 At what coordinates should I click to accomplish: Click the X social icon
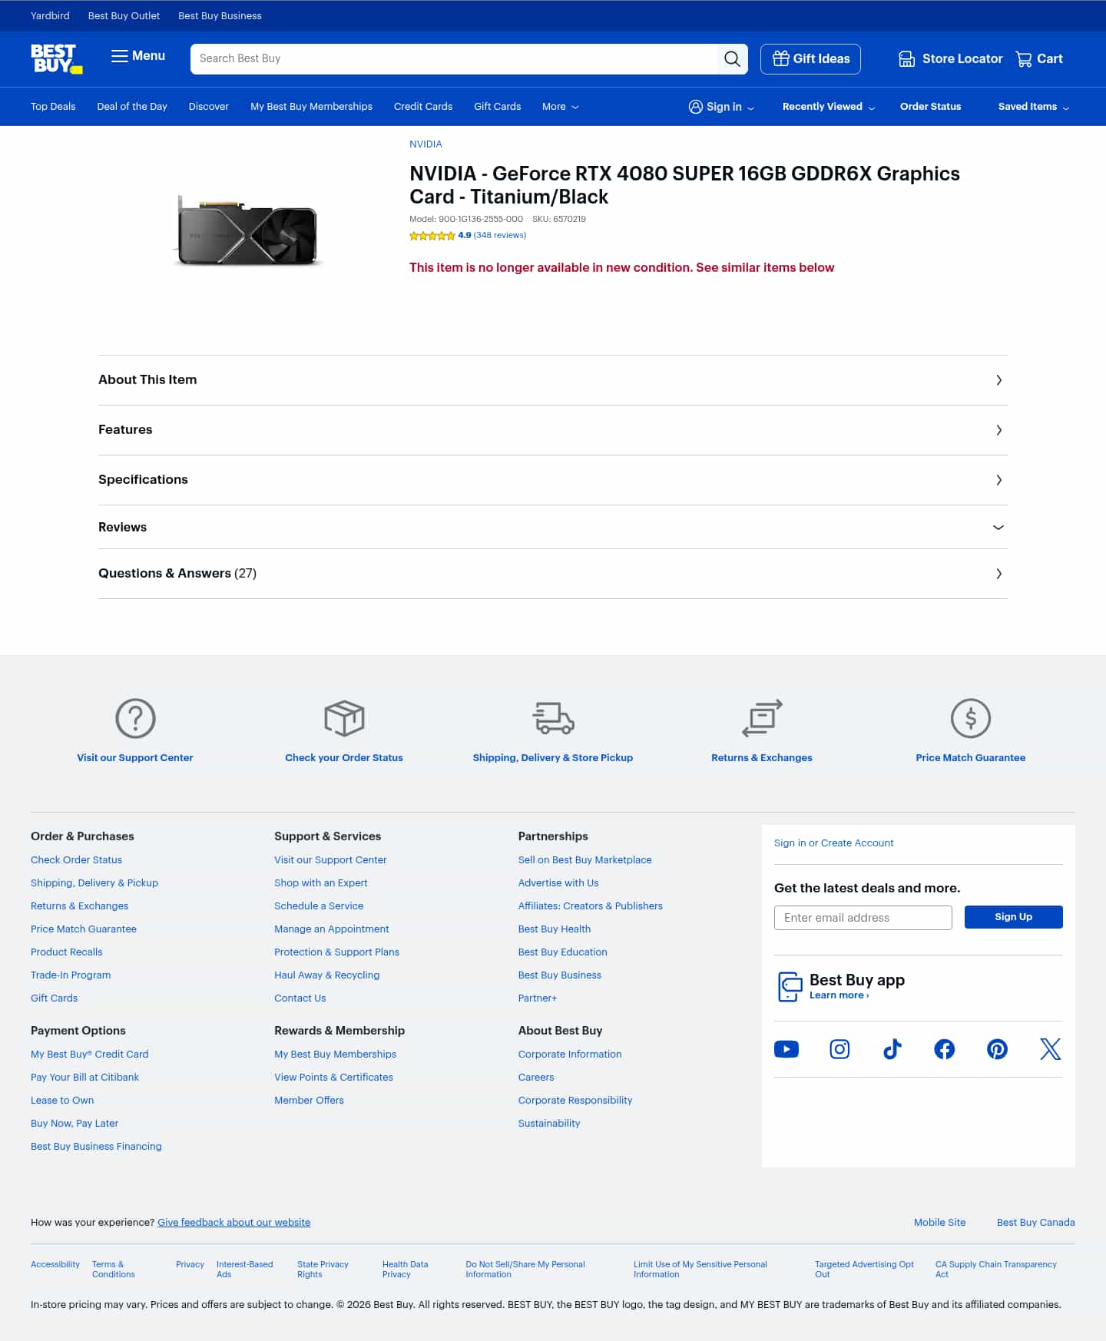coord(1050,1049)
